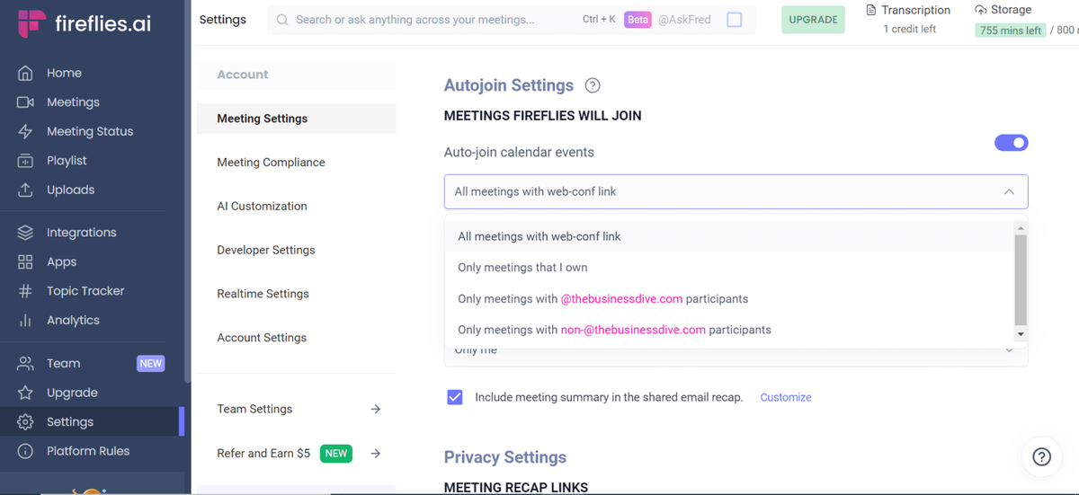Click the Apps grid icon
Viewport: 1079px width, 495px height.
[25, 261]
